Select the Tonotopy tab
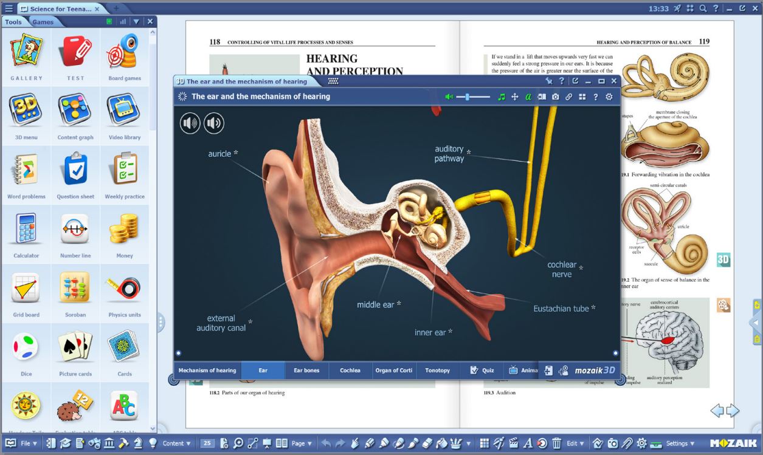Viewport: 763px width, 455px height. pyautogui.click(x=438, y=371)
